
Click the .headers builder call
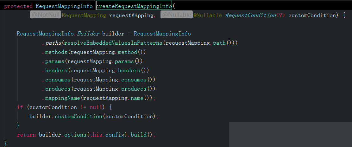pyautogui.click(x=56, y=70)
